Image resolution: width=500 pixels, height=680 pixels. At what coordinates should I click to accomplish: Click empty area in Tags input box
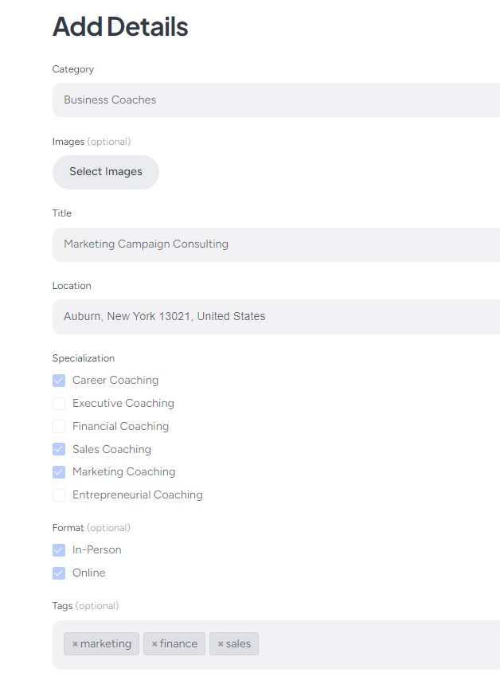pos(374,644)
